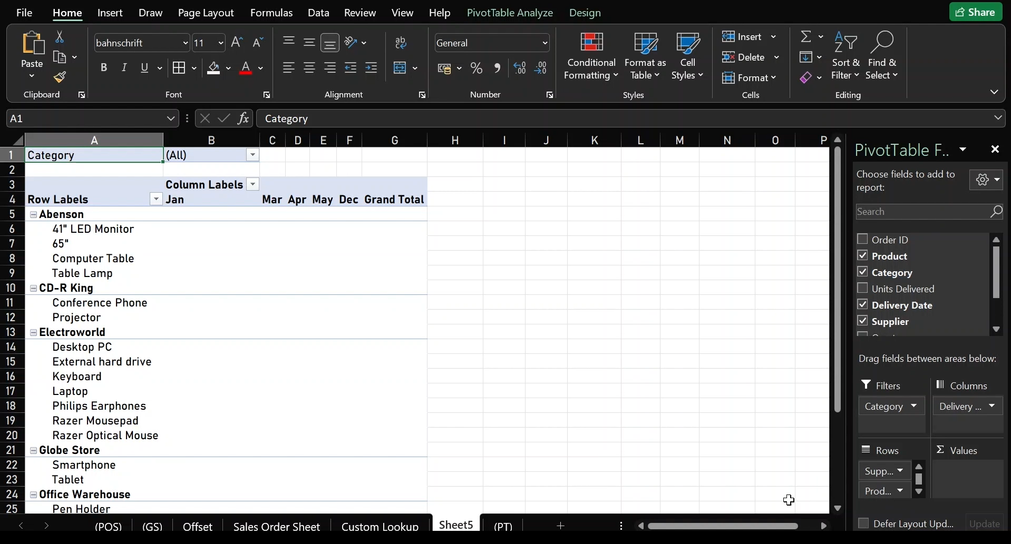Toggle italic text formatting
Viewport: 1011px width, 544px height.
pos(124,68)
